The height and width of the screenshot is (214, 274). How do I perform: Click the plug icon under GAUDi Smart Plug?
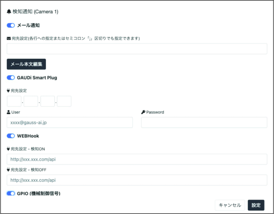point(8,90)
